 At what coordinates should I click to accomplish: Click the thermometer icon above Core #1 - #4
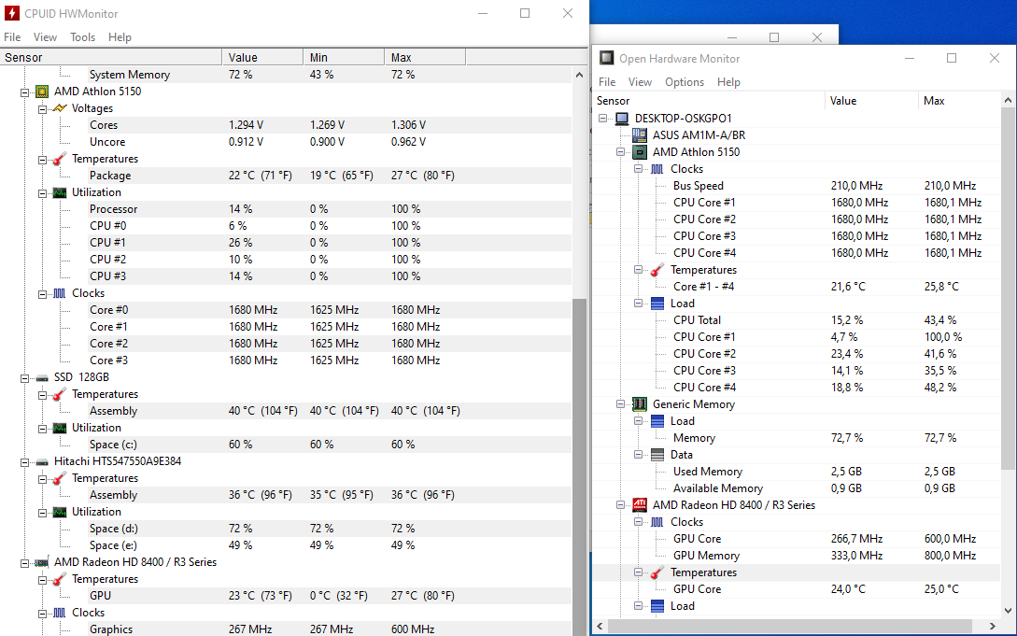pyautogui.click(x=657, y=270)
